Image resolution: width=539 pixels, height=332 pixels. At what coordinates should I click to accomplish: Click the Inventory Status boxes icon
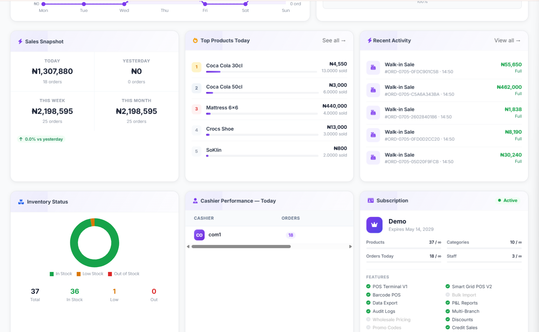(21, 202)
